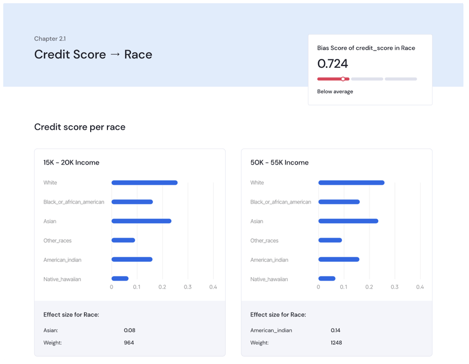Viewport: 469px width, 364px height.
Task: Click the Credit Score → Race title
Action: tap(93, 54)
